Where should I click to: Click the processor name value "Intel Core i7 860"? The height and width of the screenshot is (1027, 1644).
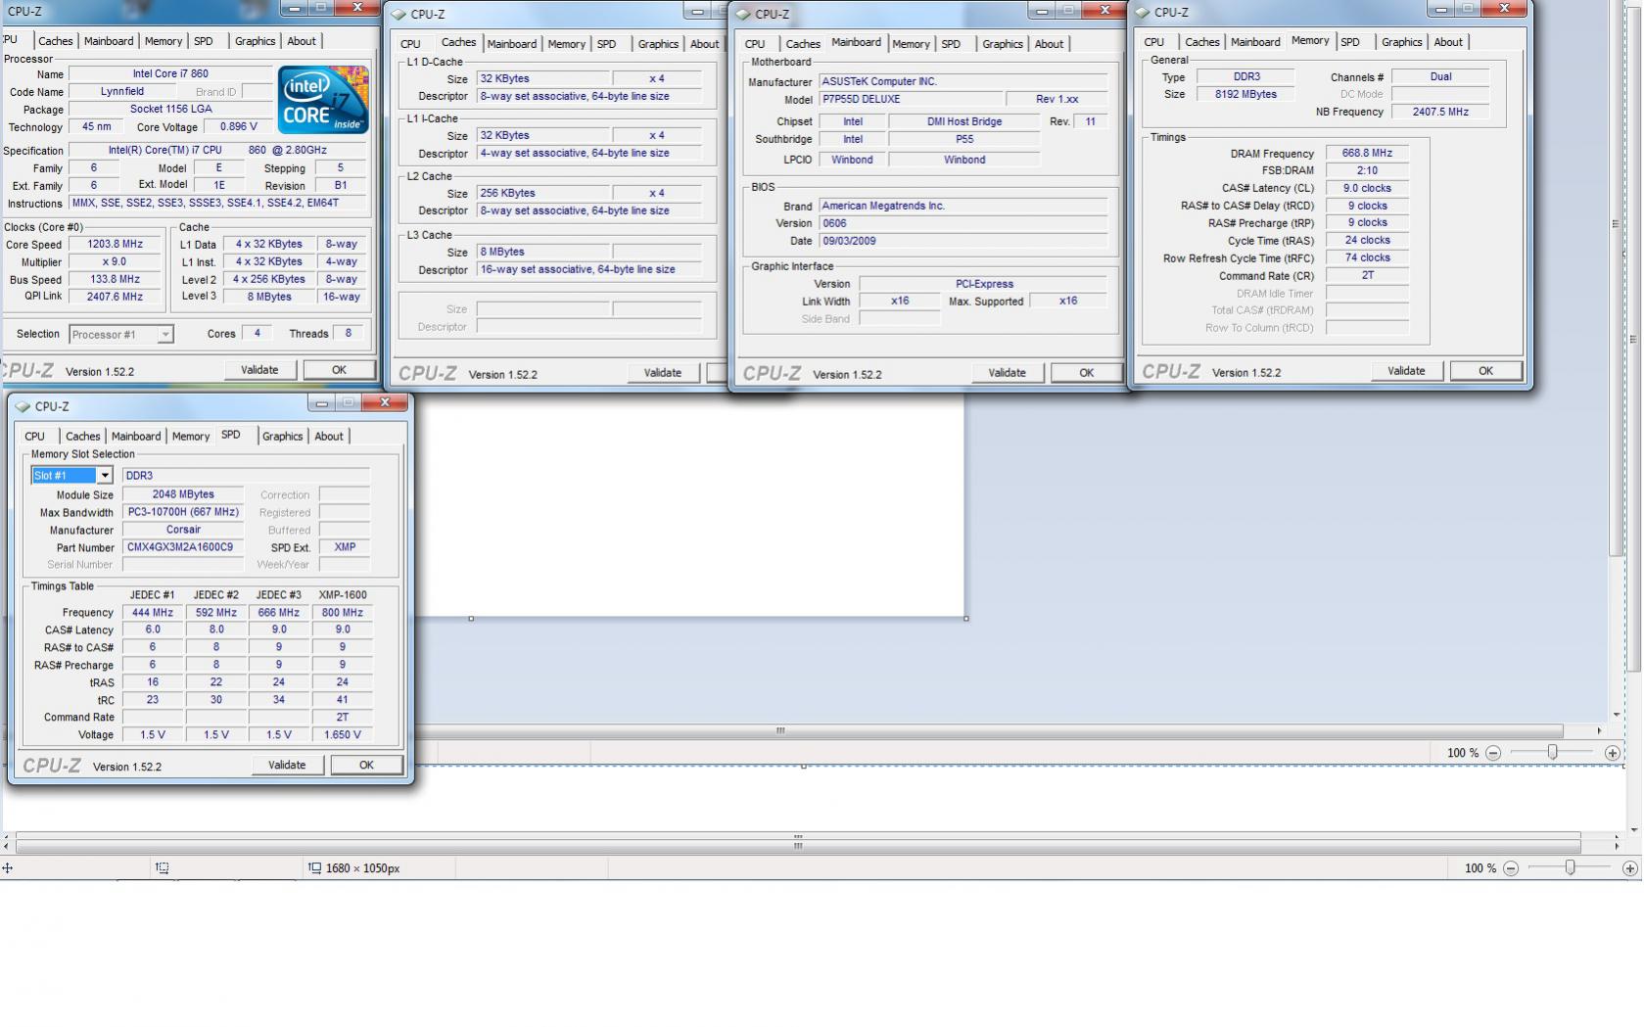tap(170, 73)
